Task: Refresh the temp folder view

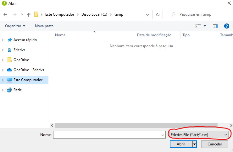Action: pos(158,14)
